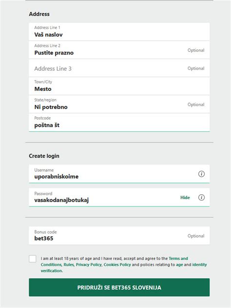
Task: Focus the Address Line 2 field
Action: pyautogui.click(x=119, y=50)
